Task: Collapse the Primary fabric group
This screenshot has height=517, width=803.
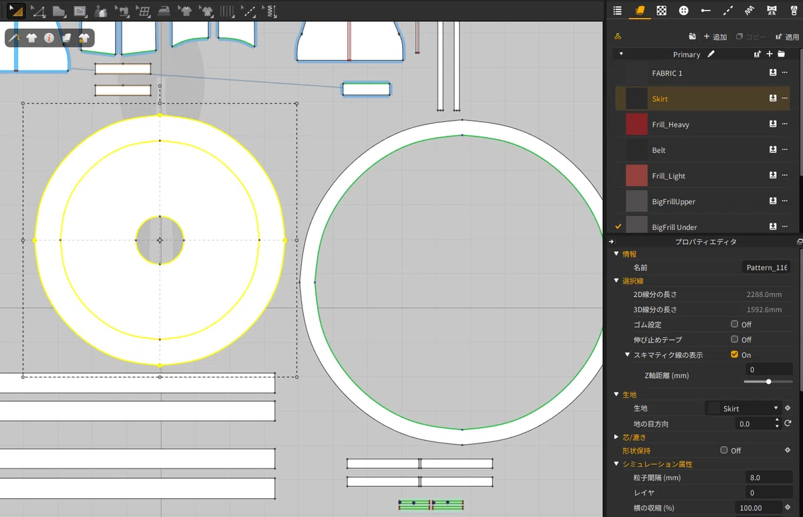Action: point(621,54)
